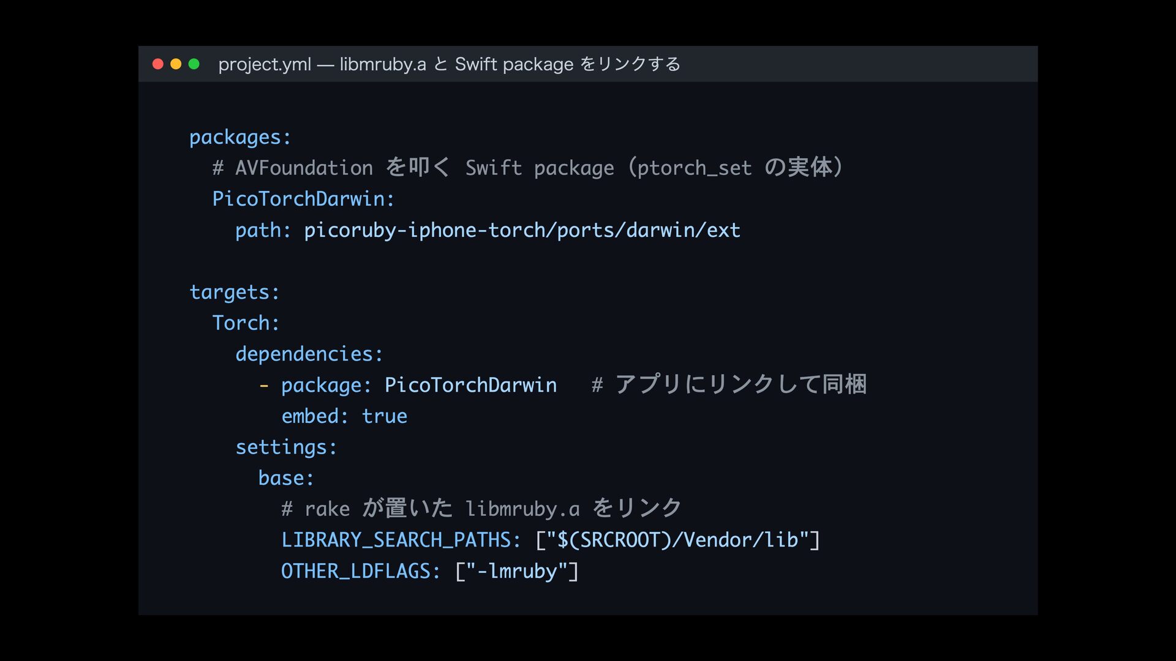Click the yellow dash list marker
Viewport: 1176px width, 661px height.
click(263, 386)
